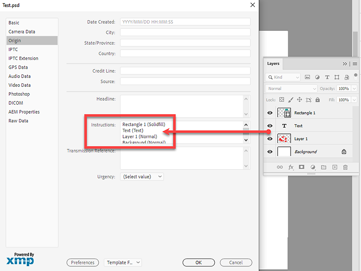Click the Opacity 100% value field
361x271 pixels.
[344, 88]
